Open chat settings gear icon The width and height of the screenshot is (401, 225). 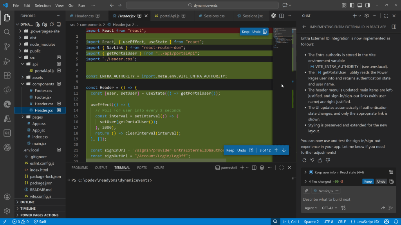tap(367, 16)
